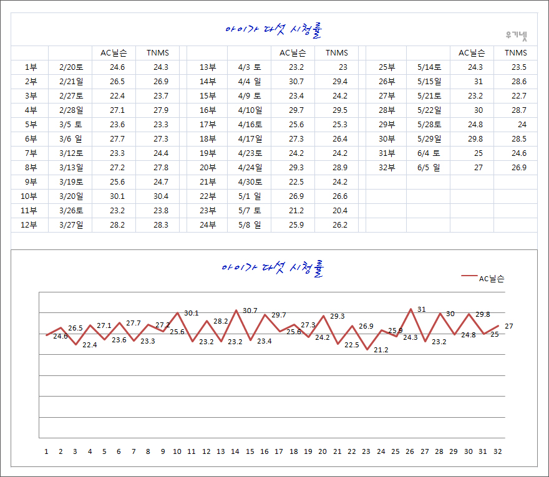The height and width of the screenshot is (477, 549).
Task: Click date cell 6/5 일
Action: coord(429,168)
